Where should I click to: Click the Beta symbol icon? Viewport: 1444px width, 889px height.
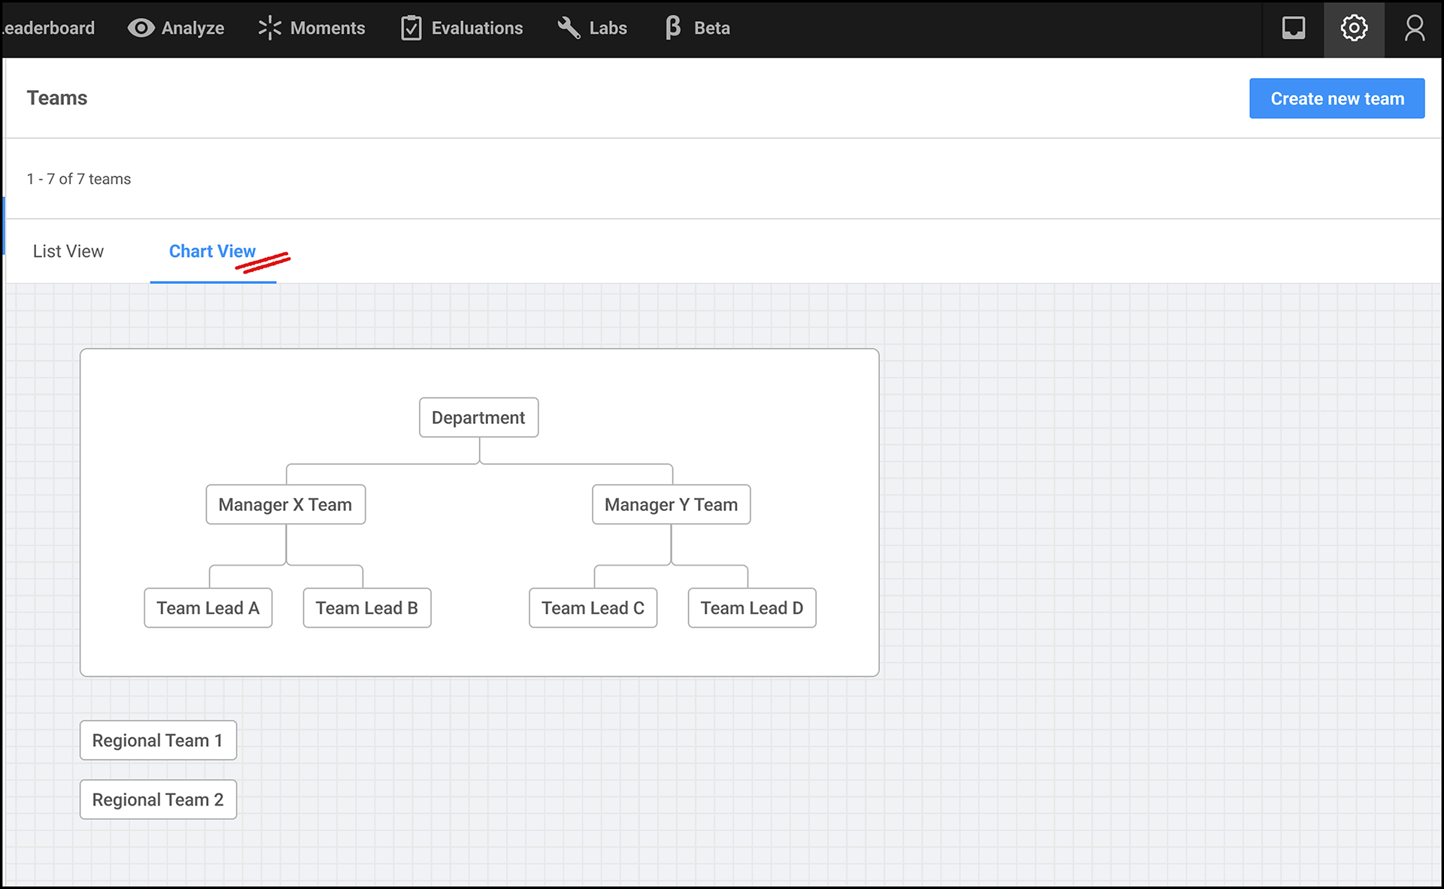(672, 28)
